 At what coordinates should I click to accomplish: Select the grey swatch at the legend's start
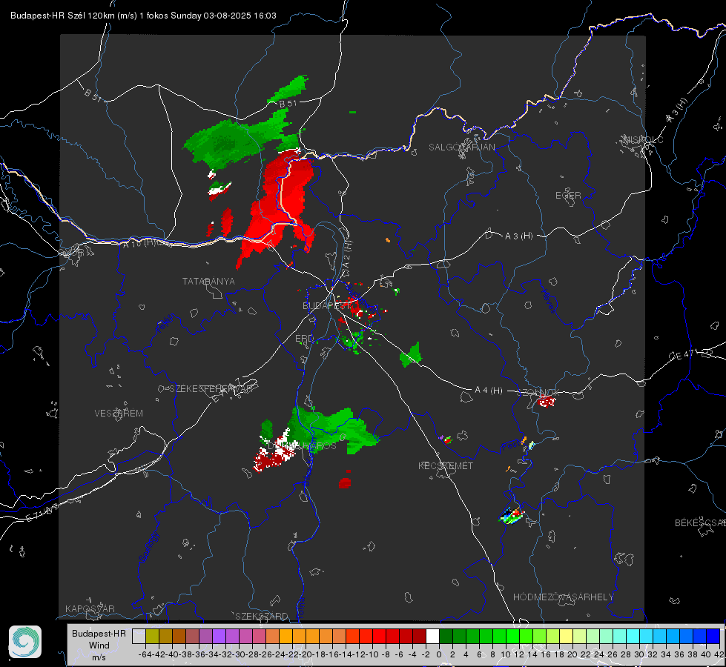click(139, 637)
